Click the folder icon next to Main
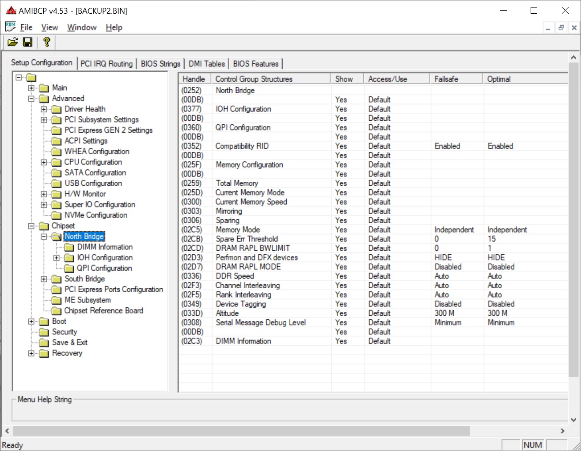The image size is (581, 451). (x=44, y=88)
